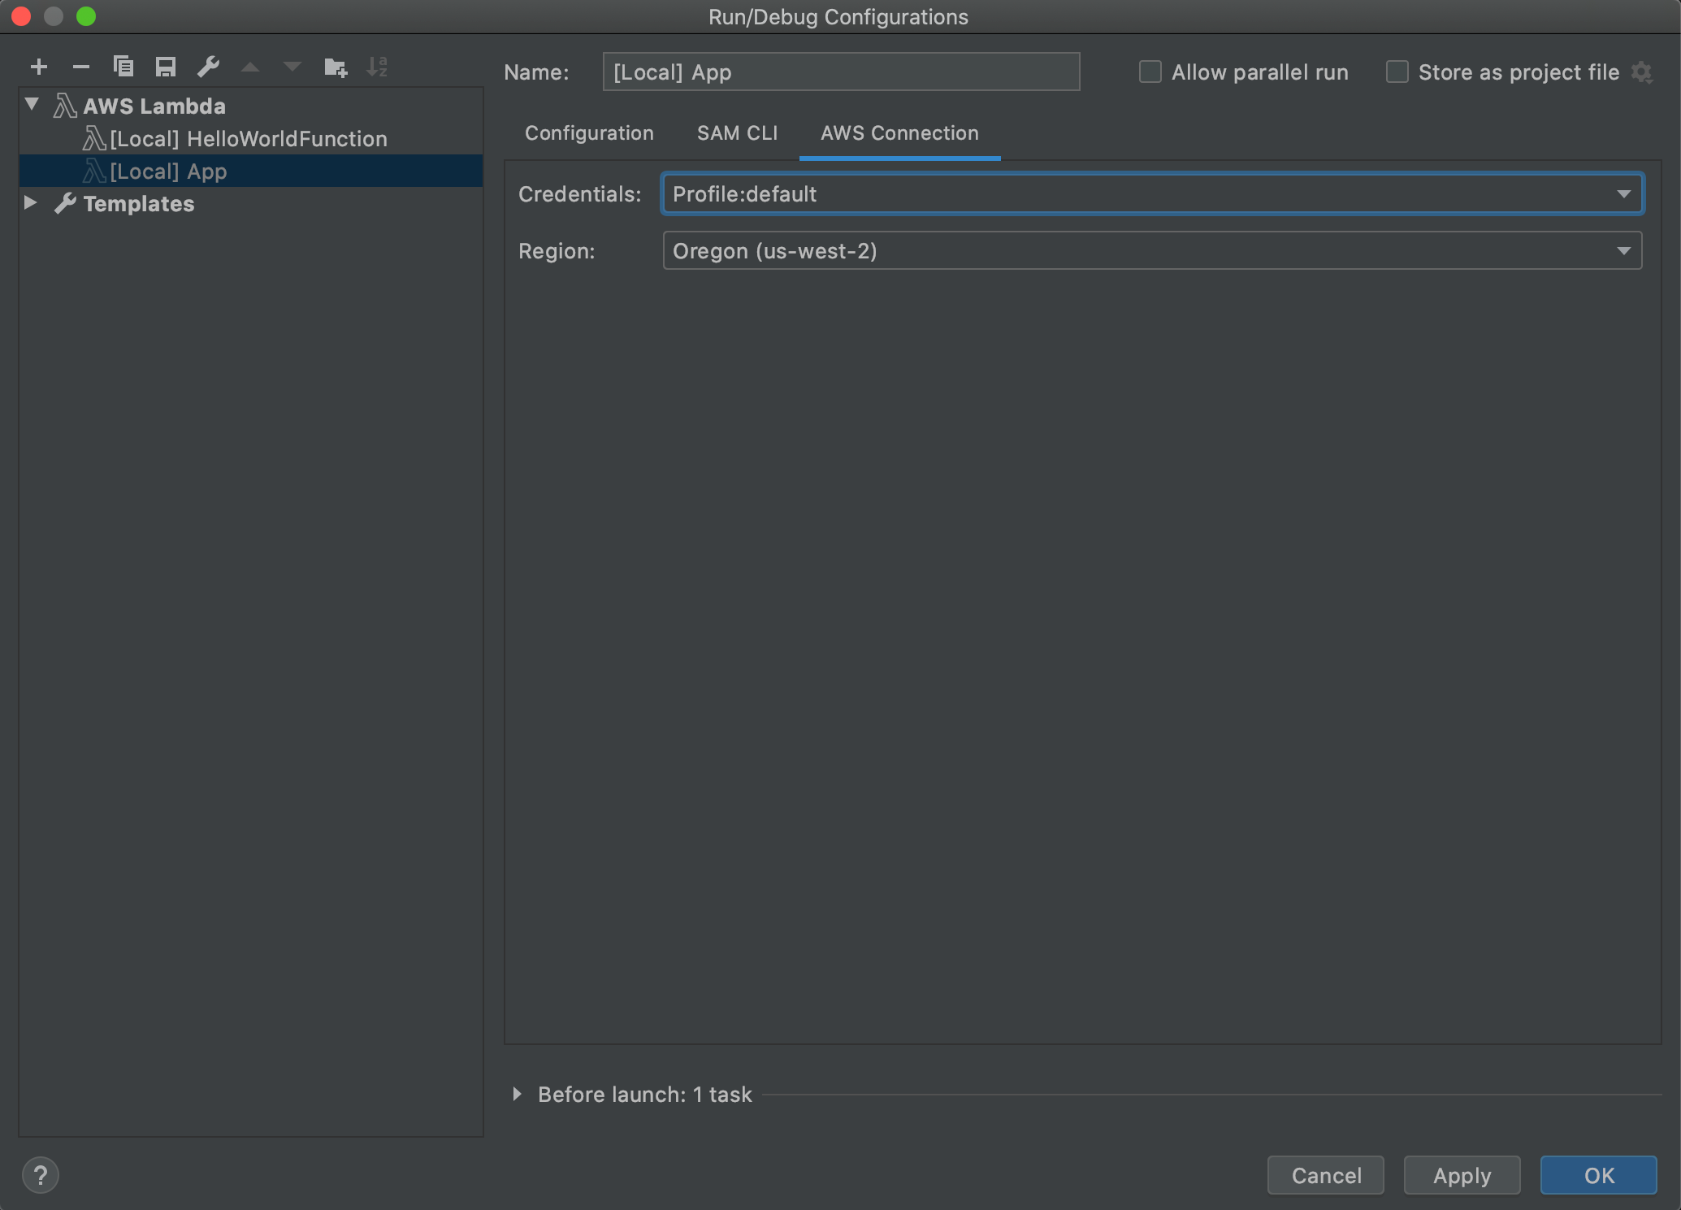Select the [Local] HelloWorldFunction configuration
Viewport: 1681px width, 1210px height.
tap(249, 138)
